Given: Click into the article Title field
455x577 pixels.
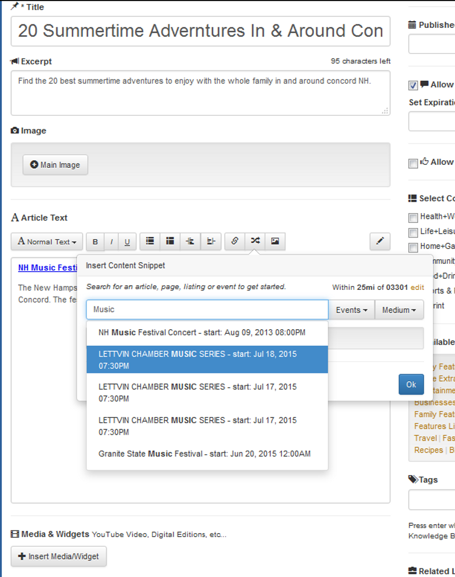Looking at the screenshot, I should pos(201,31).
